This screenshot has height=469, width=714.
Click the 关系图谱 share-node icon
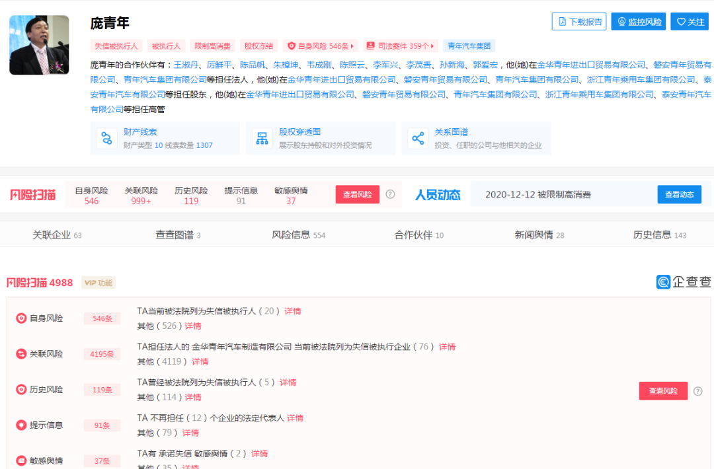[x=418, y=138]
